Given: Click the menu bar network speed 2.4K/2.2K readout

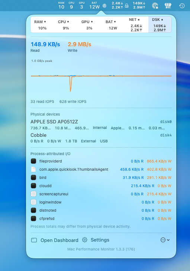Looking at the screenshot, I should 117,5.
